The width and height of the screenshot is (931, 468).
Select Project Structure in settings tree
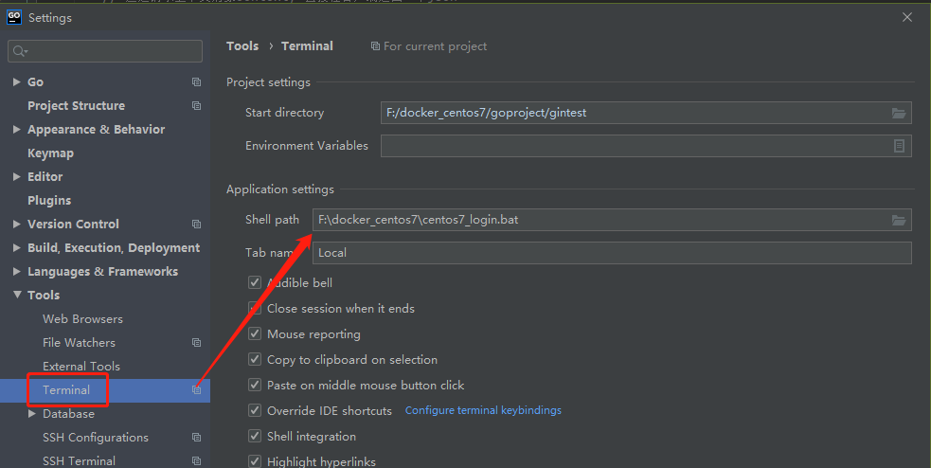click(76, 106)
